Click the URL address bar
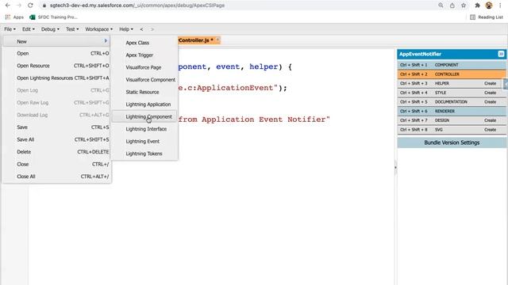Screen dimensions: 508x285 click(x=240, y=6)
